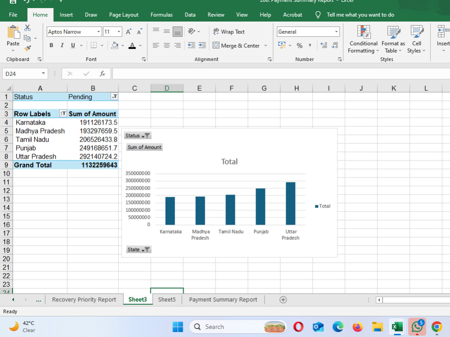Add a new sheet with plus button

pos(283,299)
